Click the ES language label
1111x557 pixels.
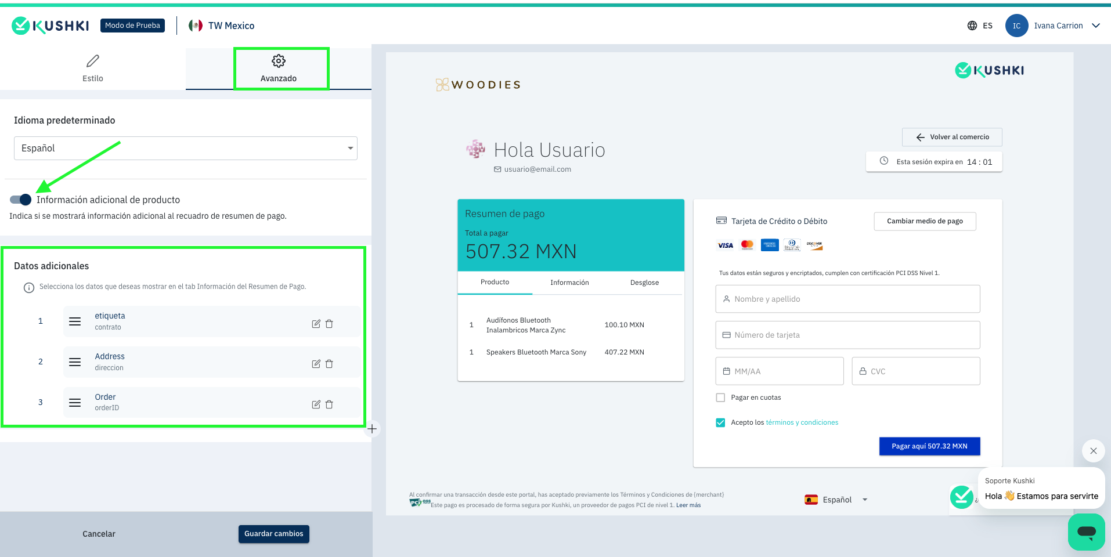[x=988, y=26]
